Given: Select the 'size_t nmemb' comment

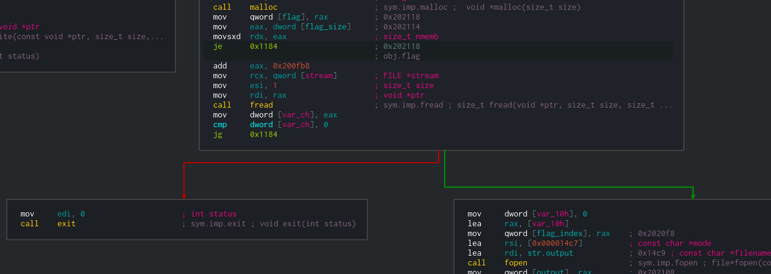Looking at the screenshot, I should (406, 37).
